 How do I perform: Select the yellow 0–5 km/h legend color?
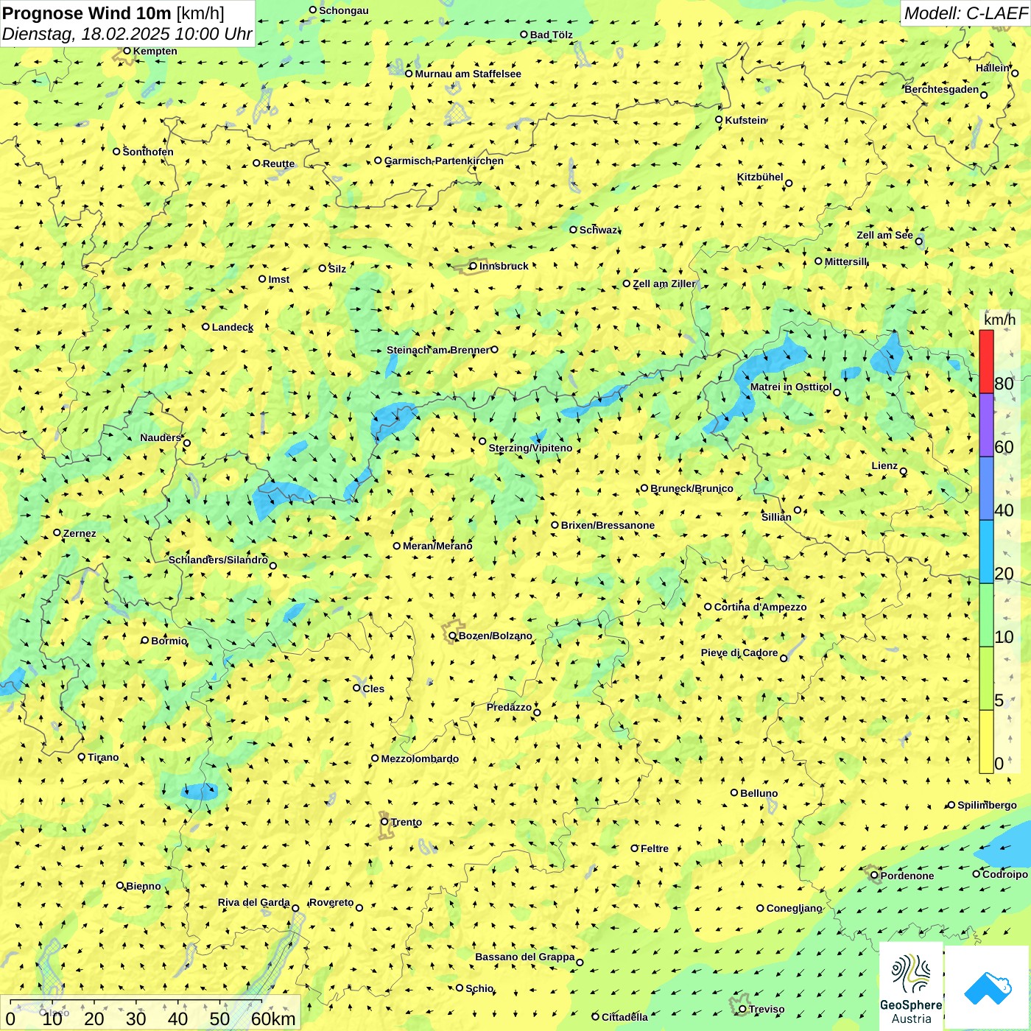click(986, 742)
